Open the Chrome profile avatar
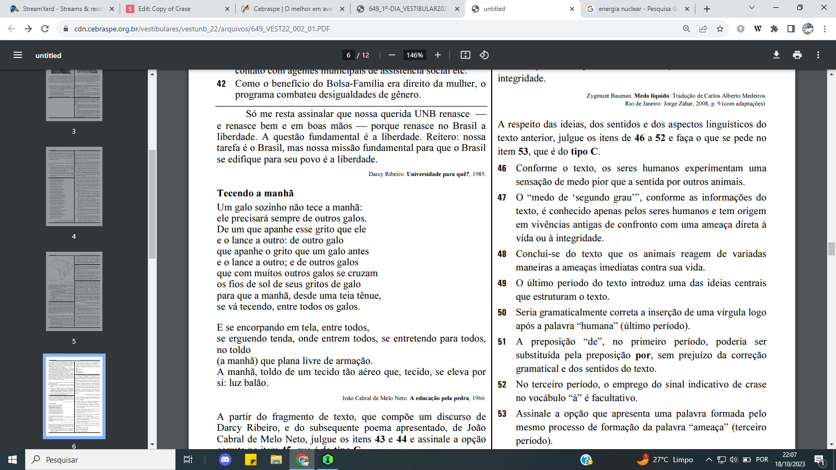 pyautogui.click(x=808, y=29)
